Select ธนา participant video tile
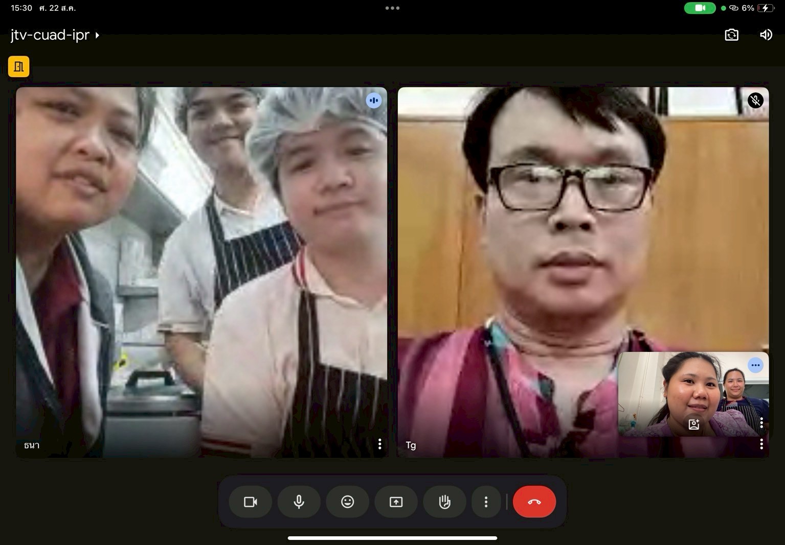The width and height of the screenshot is (785, 545). 201,272
